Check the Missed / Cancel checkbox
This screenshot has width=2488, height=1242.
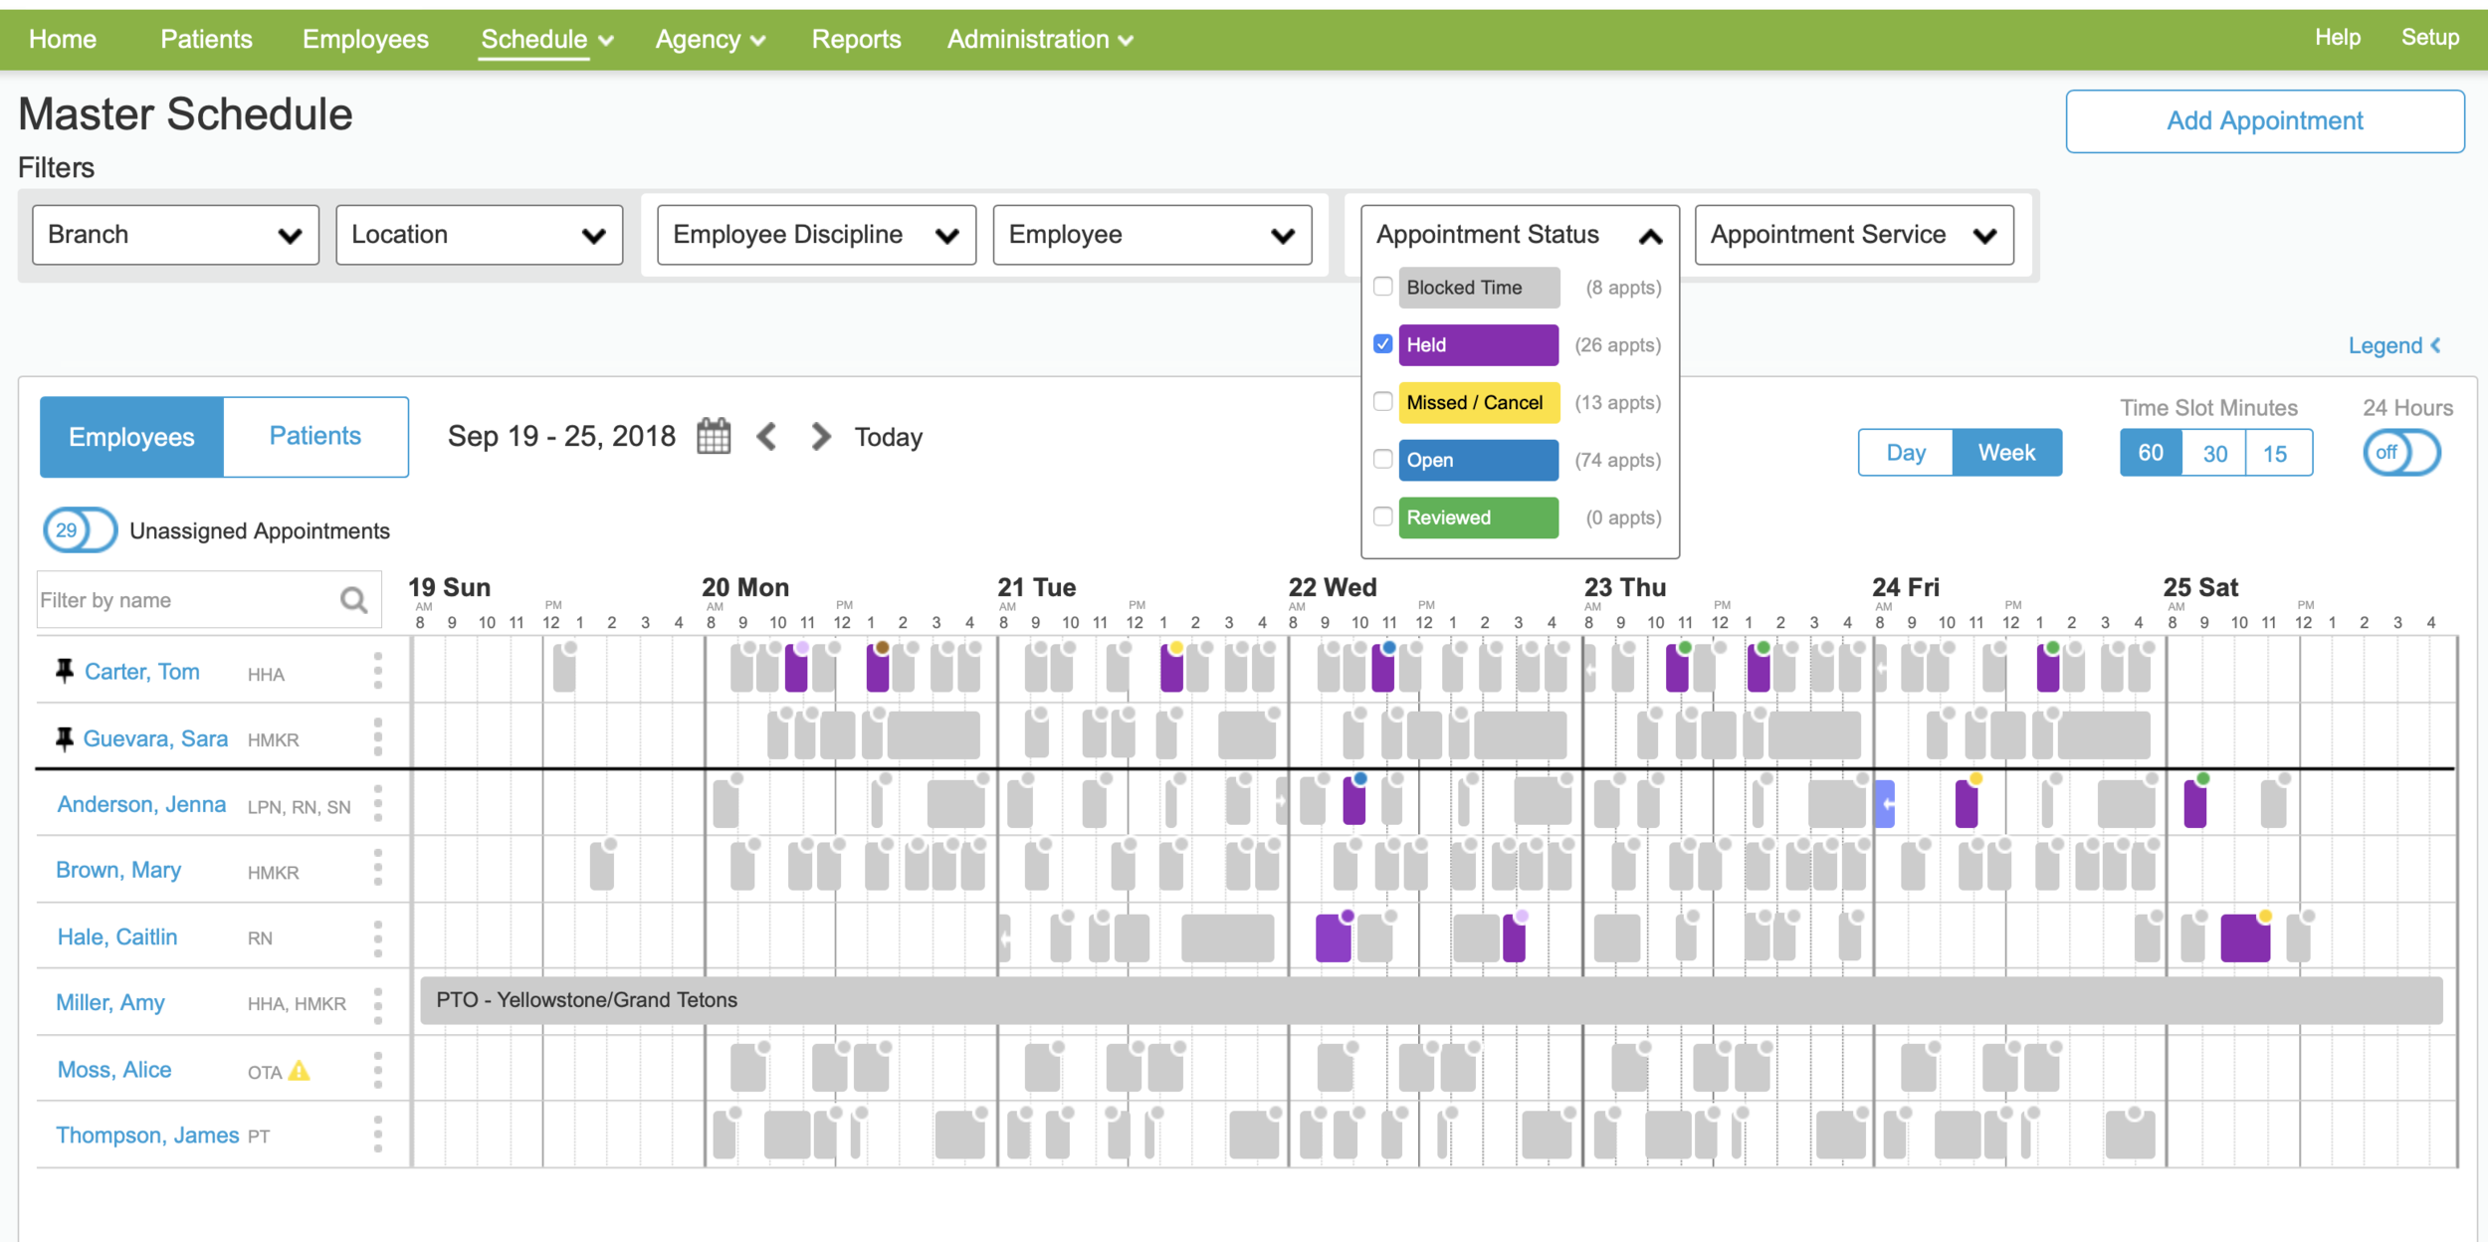point(1382,402)
